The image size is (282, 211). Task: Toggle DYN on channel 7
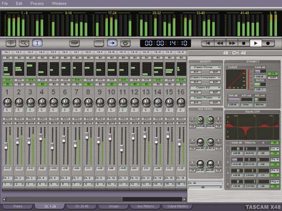[x=77, y=80]
